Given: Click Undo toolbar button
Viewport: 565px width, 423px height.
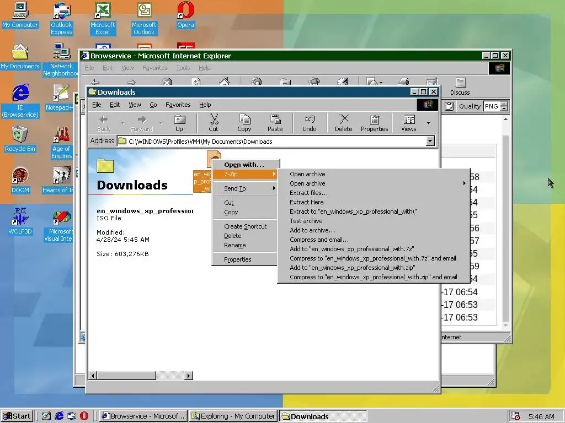Looking at the screenshot, I should point(309,123).
